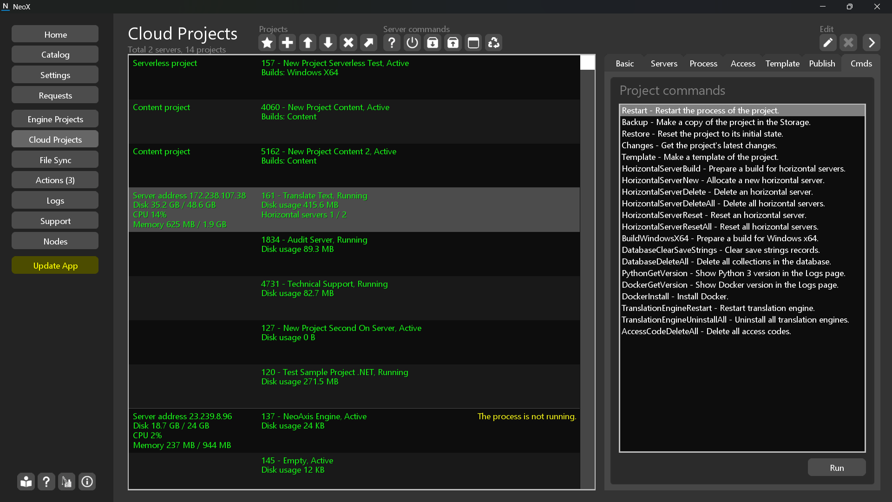Click the question mark icon in Server commands

392,43
